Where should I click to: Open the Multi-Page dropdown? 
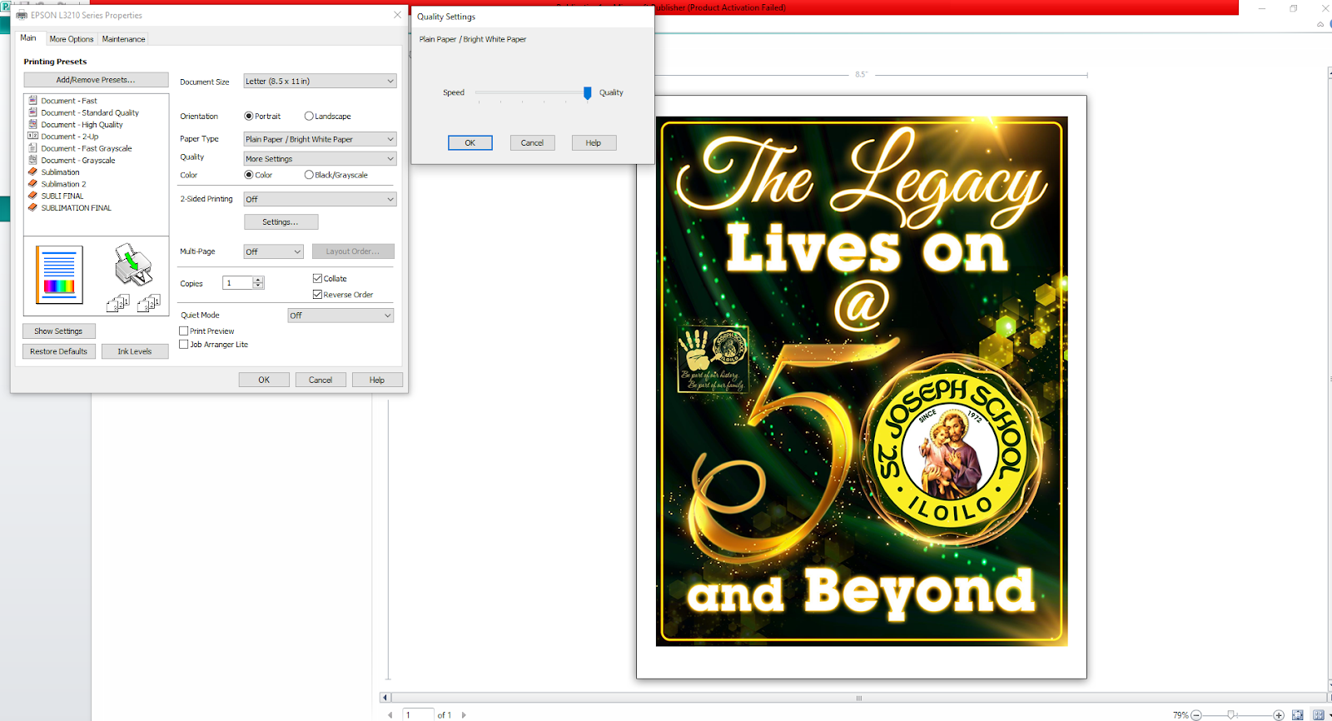tap(273, 251)
